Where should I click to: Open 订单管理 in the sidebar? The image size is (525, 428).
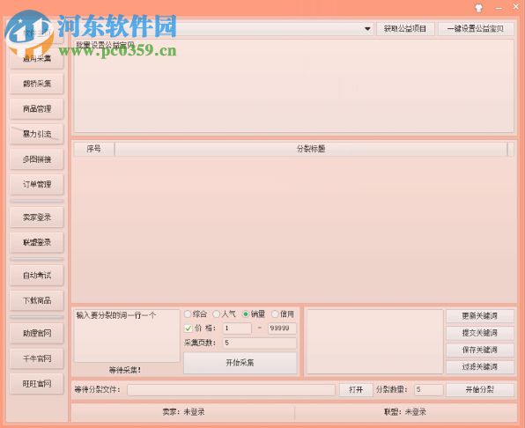point(37,184)
